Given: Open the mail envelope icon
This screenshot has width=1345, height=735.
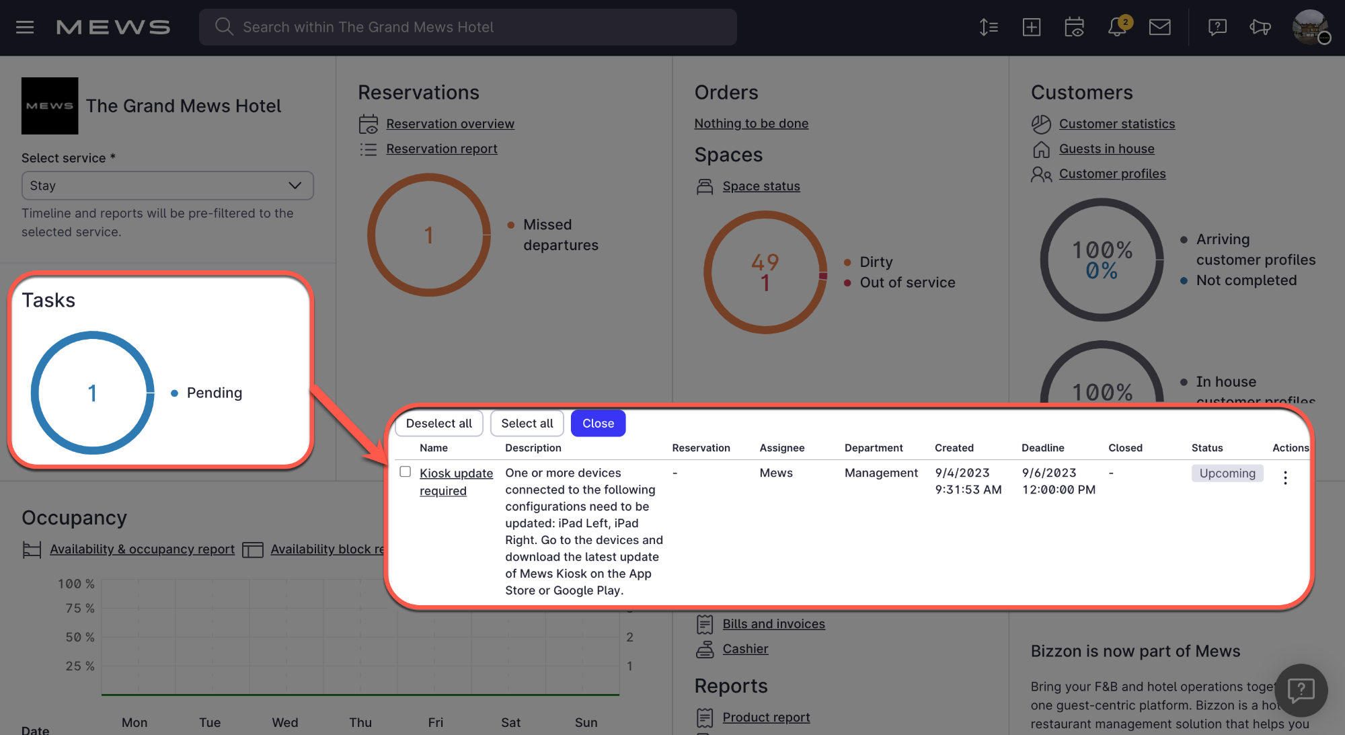Looking at the screenshot, I should coord(1160,27).
